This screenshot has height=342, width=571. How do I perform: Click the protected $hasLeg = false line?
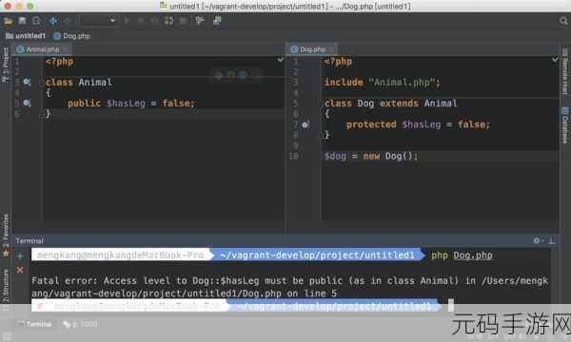[x=418, y=124]
